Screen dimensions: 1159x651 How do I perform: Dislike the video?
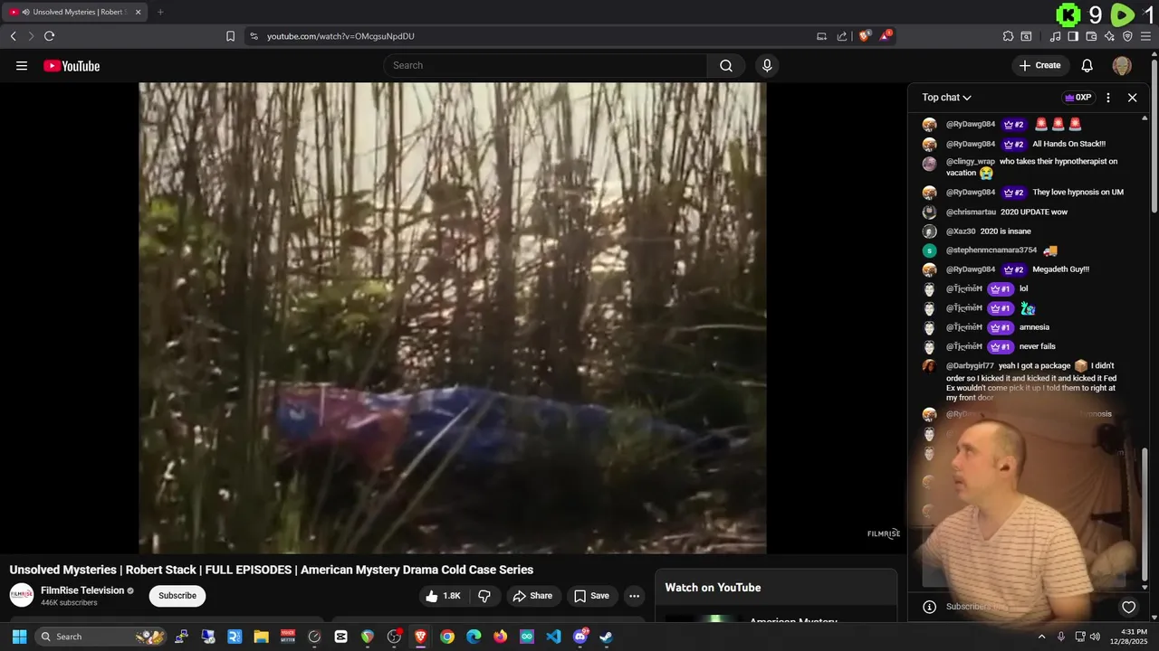coord(484,596)
